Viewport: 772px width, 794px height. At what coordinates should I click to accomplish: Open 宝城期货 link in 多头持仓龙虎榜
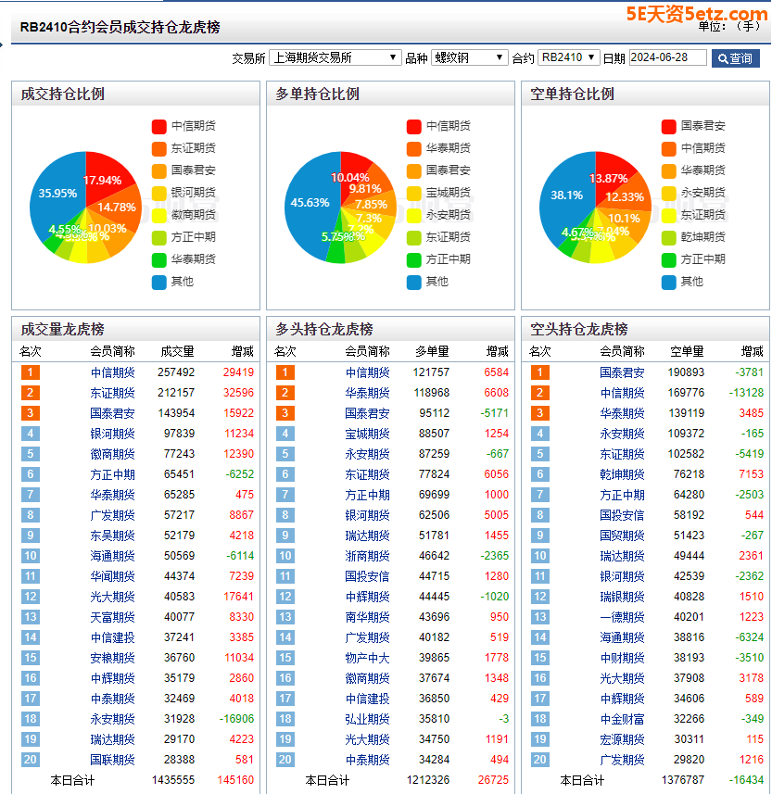[367, 434]
